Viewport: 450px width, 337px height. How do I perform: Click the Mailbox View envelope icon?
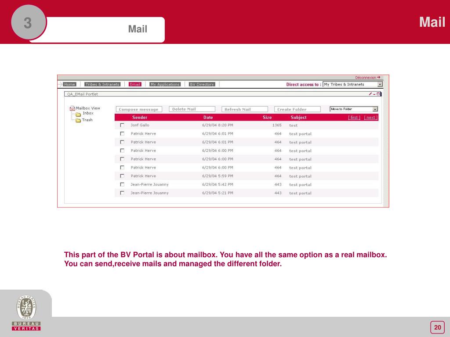point(73,108)
